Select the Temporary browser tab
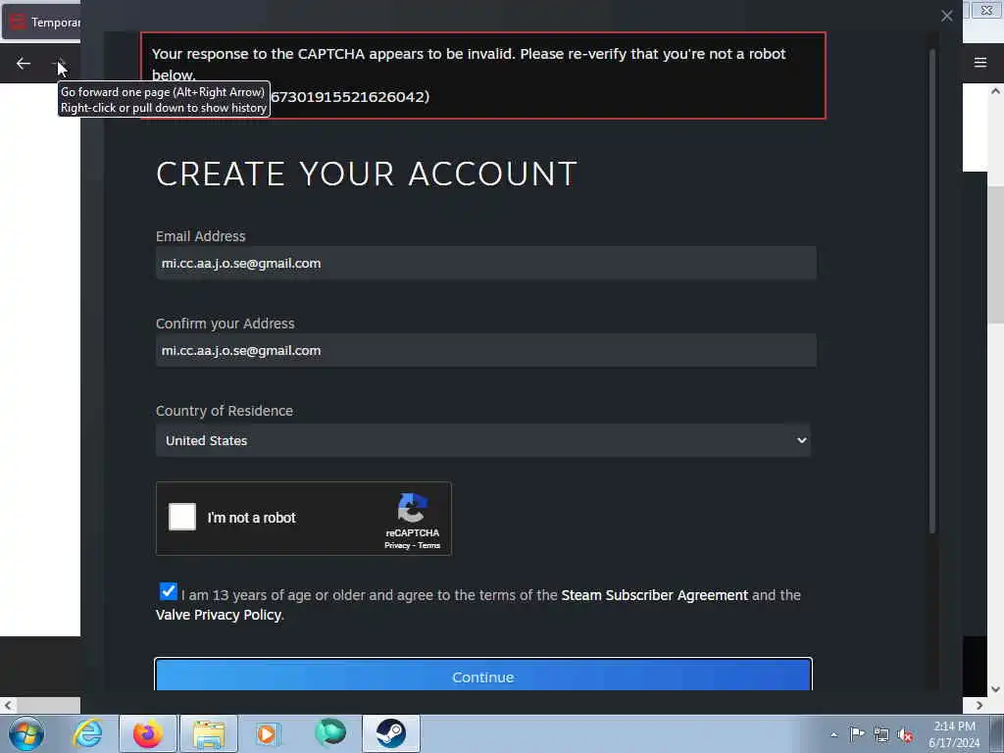Viewport: 1004px width, 753px height. [x=42, y=23]
